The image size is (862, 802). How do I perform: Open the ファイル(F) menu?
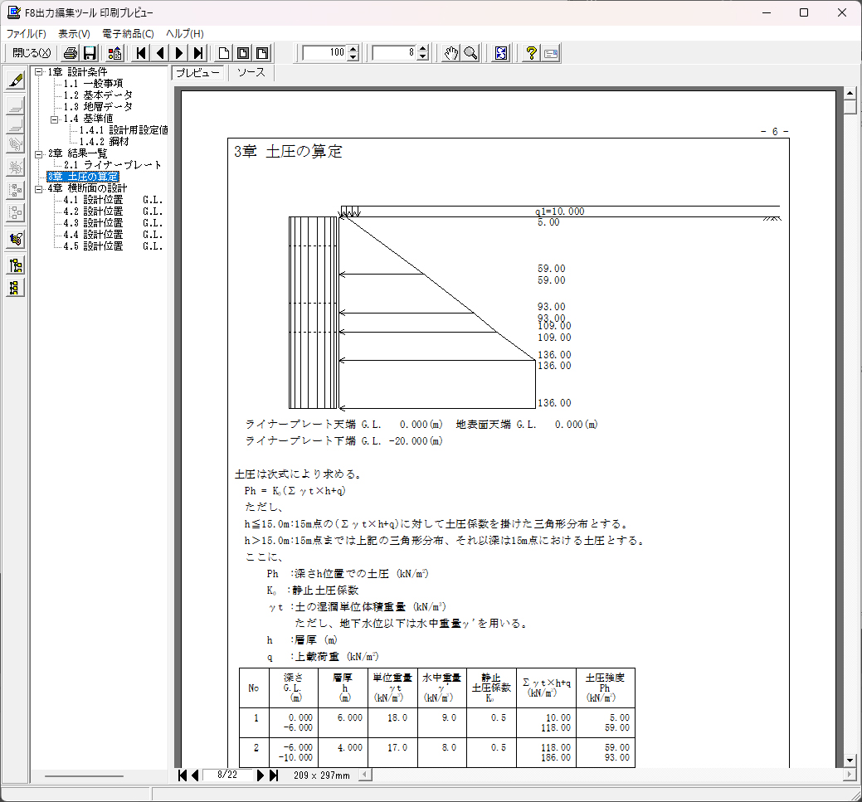pyautogui.click(x=26, y=33)
